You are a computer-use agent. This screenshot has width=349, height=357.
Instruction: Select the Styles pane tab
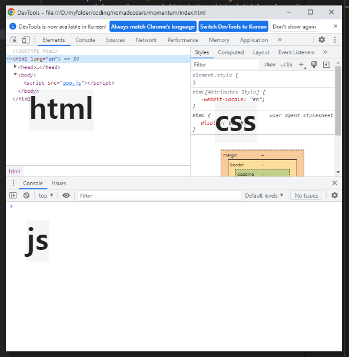tap(202, 52)
